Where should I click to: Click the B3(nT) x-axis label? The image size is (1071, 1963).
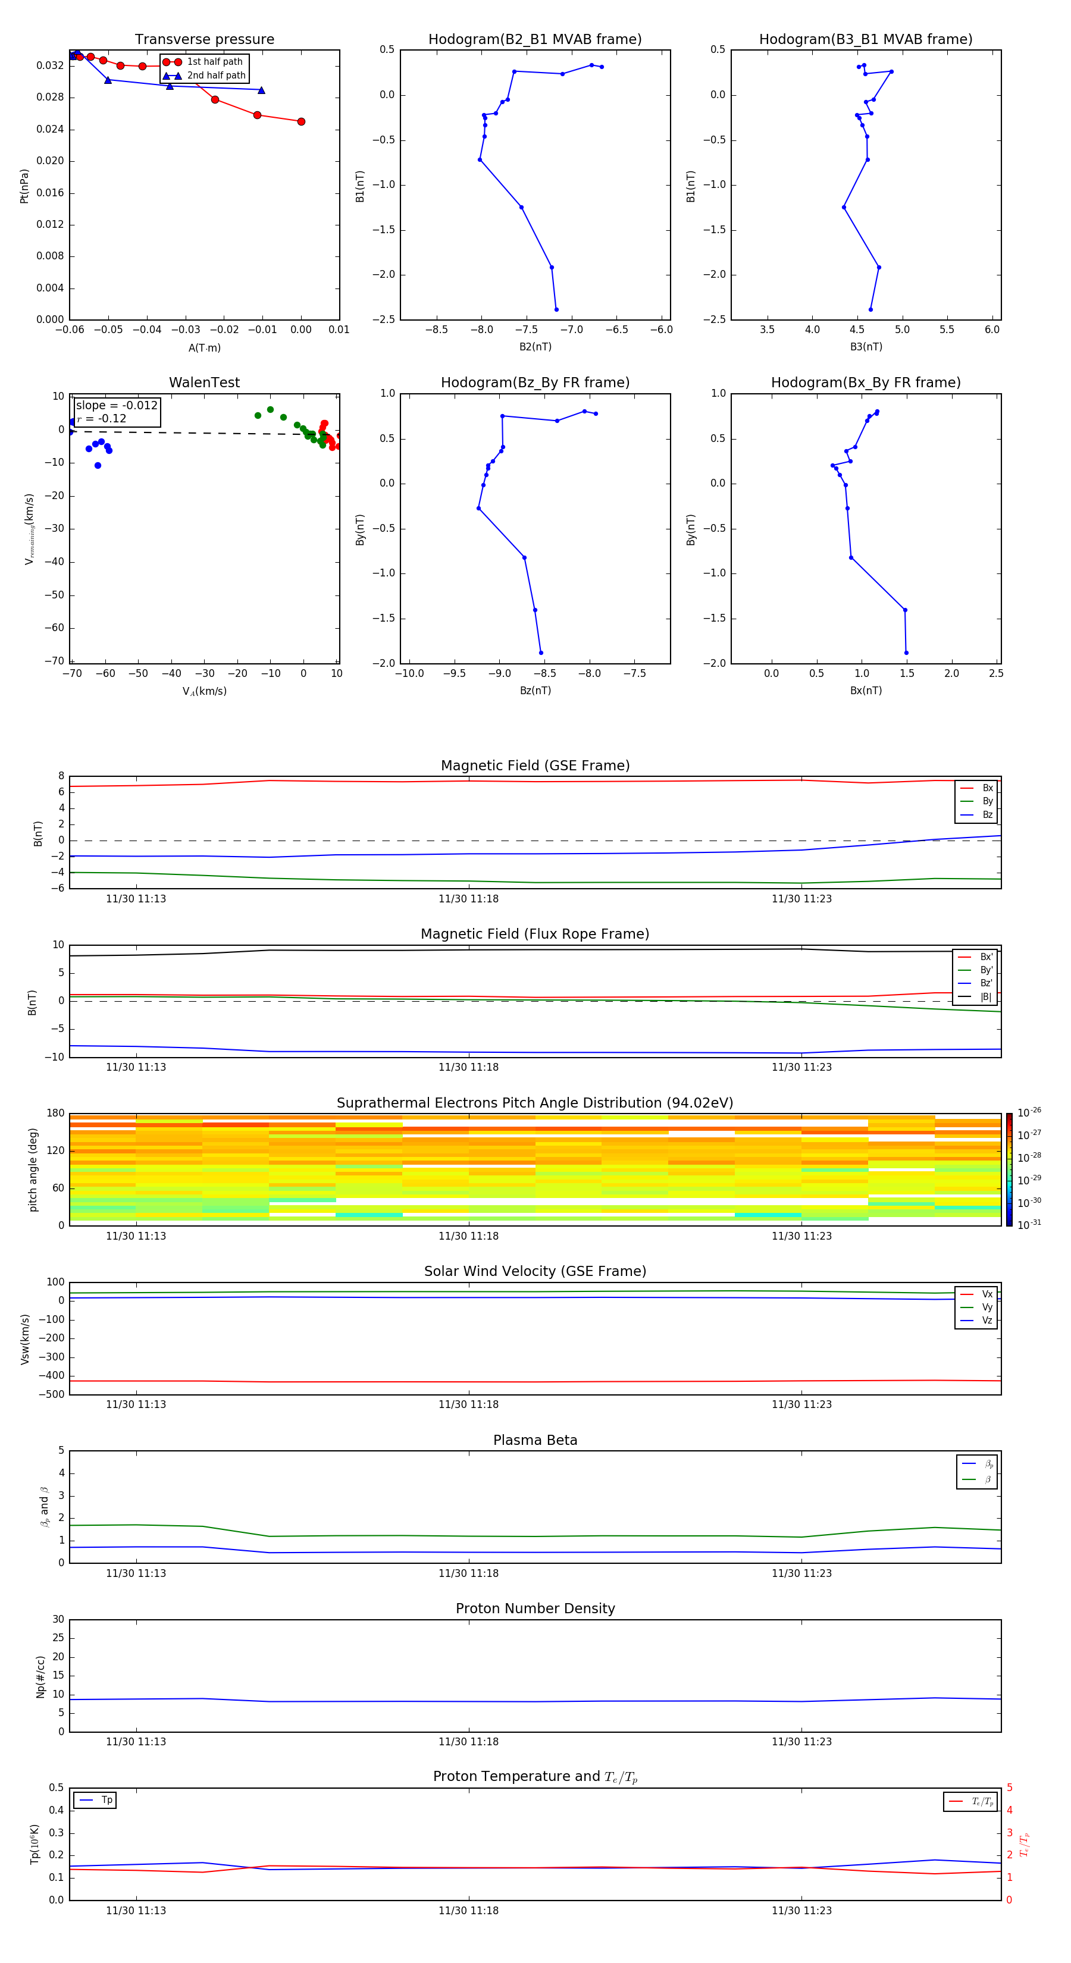pos(866,347)
